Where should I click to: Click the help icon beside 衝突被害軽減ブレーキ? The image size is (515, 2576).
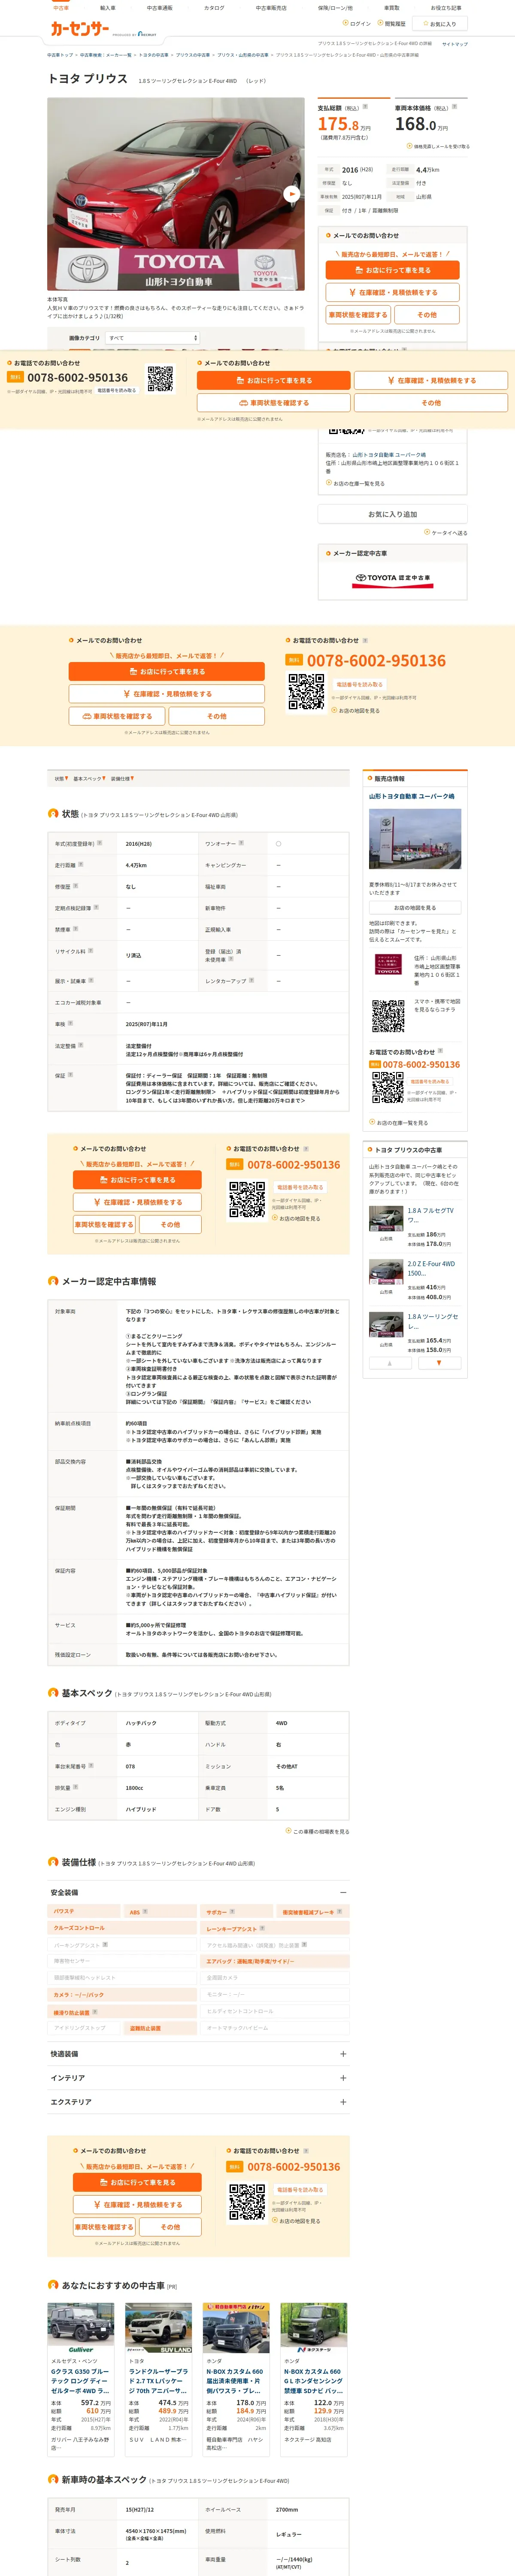[339, 1911]
